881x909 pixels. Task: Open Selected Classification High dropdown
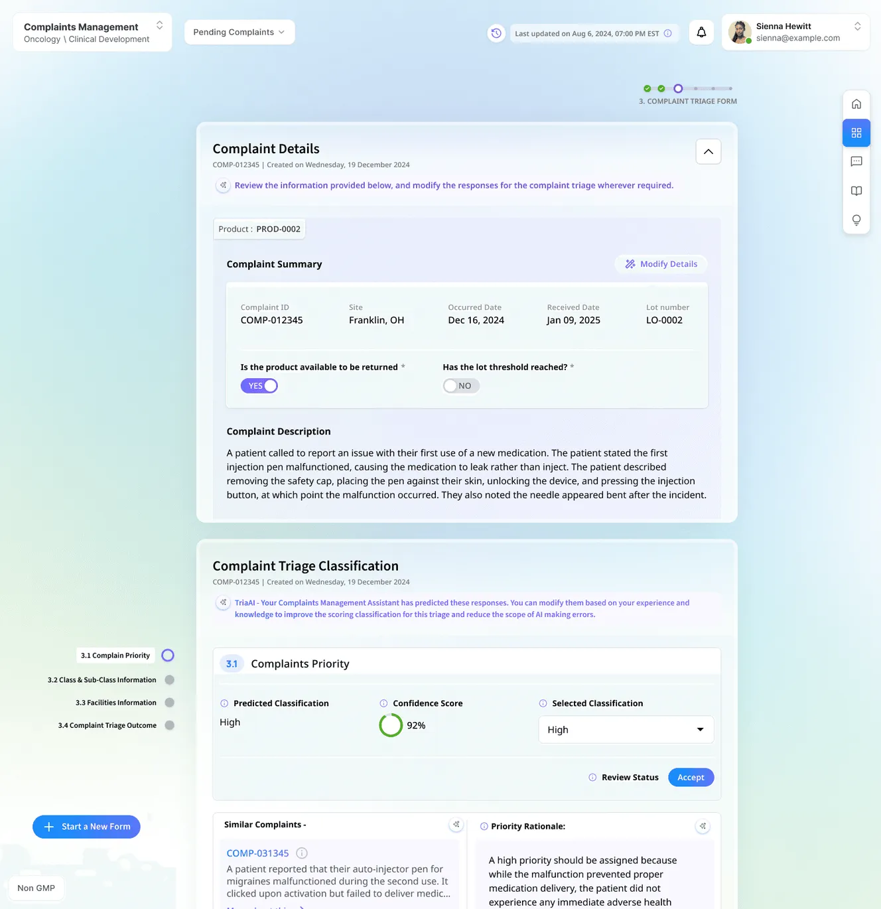point(626,730)
